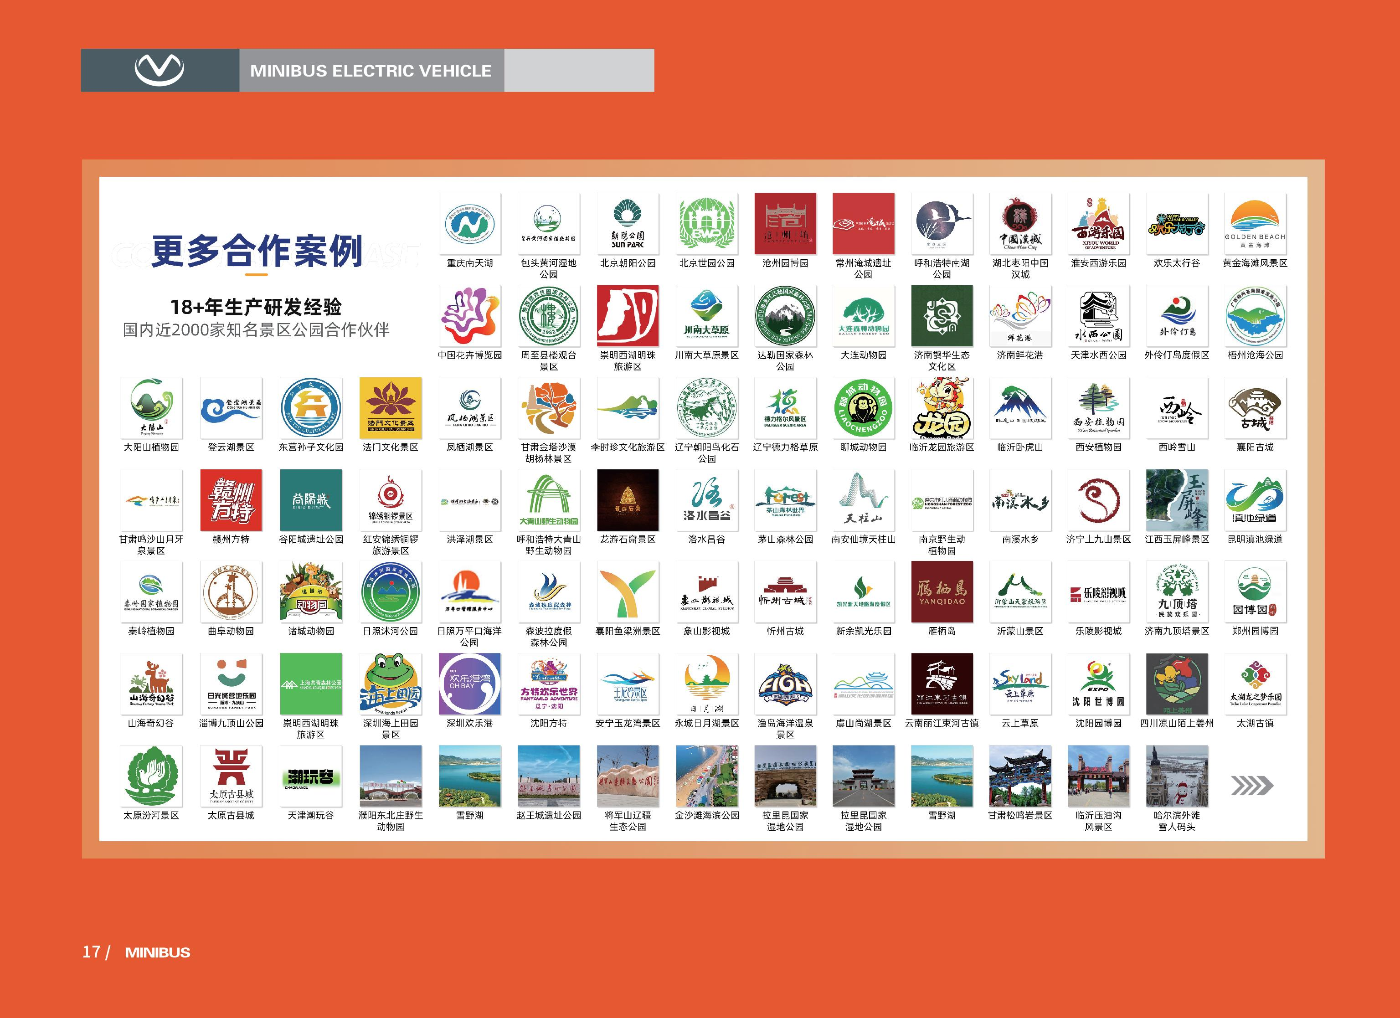
Task: Click the 太原古县城 red logo
Action: [x=231, y=776]
